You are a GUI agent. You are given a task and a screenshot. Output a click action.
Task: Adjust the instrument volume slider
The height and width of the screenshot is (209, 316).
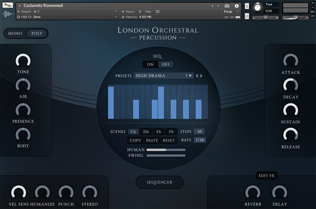point(295,18)
